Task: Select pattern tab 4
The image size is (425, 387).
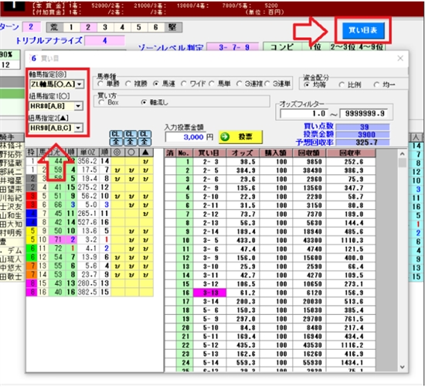Action: click(122, 27)
